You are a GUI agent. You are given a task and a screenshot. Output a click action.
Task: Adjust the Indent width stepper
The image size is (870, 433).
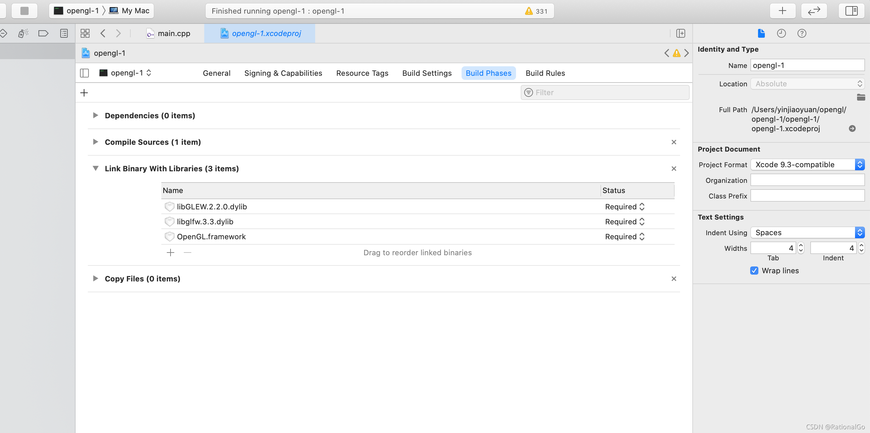861,248
